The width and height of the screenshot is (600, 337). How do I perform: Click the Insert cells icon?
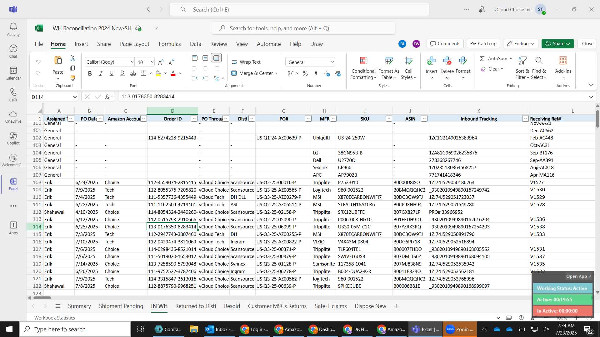tap(431, 61)
